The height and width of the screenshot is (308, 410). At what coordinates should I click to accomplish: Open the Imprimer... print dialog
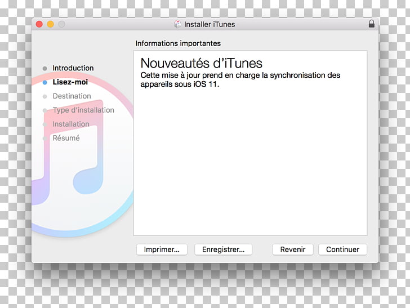[162, 249]
